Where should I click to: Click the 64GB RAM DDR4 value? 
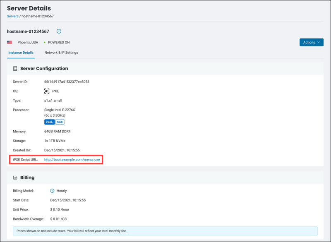(x=58, y=132)
